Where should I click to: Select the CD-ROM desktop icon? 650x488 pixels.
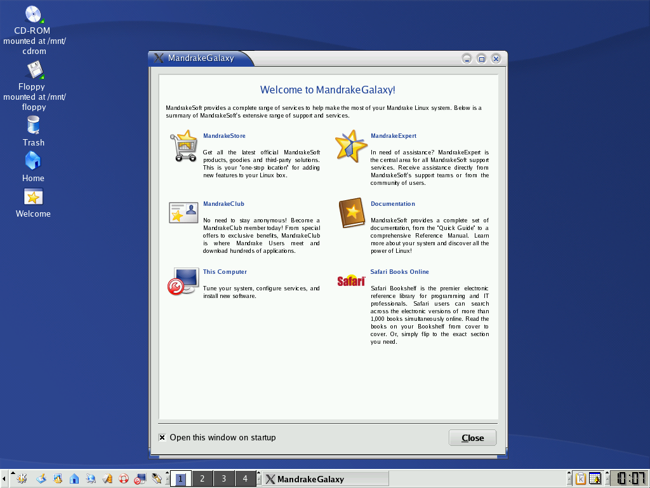pos(34,14)
